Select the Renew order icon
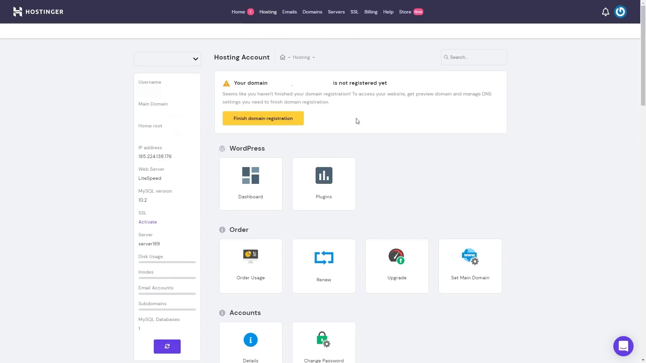This screenshot has height=363, width=646. [323, 266]
